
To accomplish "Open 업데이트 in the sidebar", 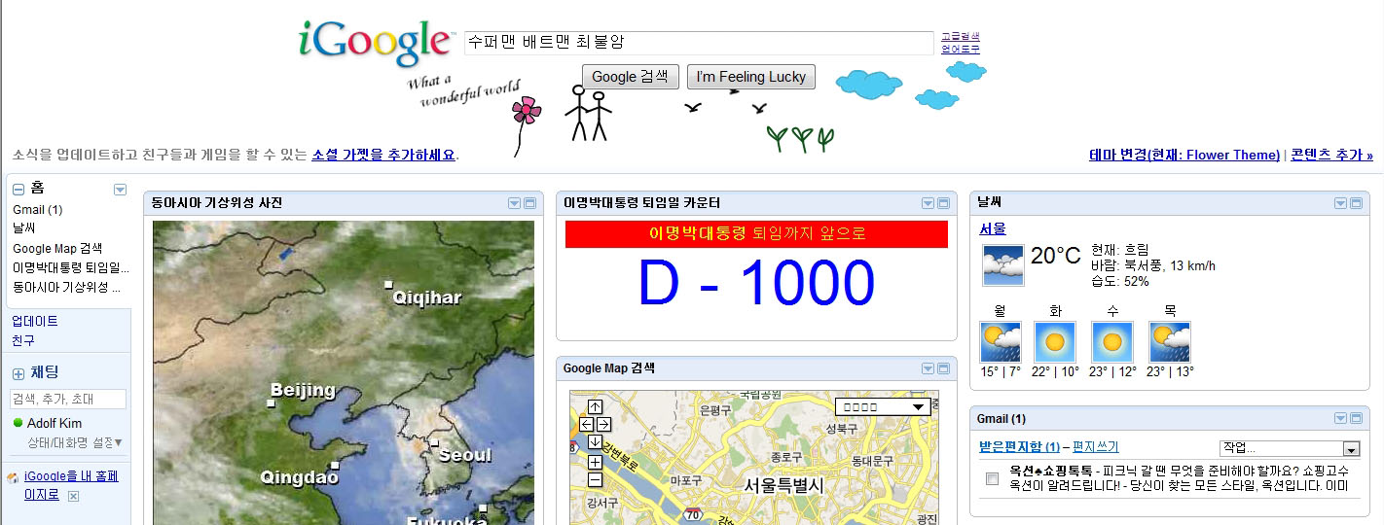I will tap(35, 321).
